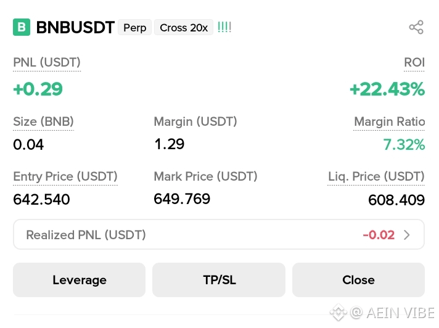This screenshot has width=439, height=328.
Task: Click the -0.02 realized PNL value
Action: pyautogui.click(x=379, y=235)
